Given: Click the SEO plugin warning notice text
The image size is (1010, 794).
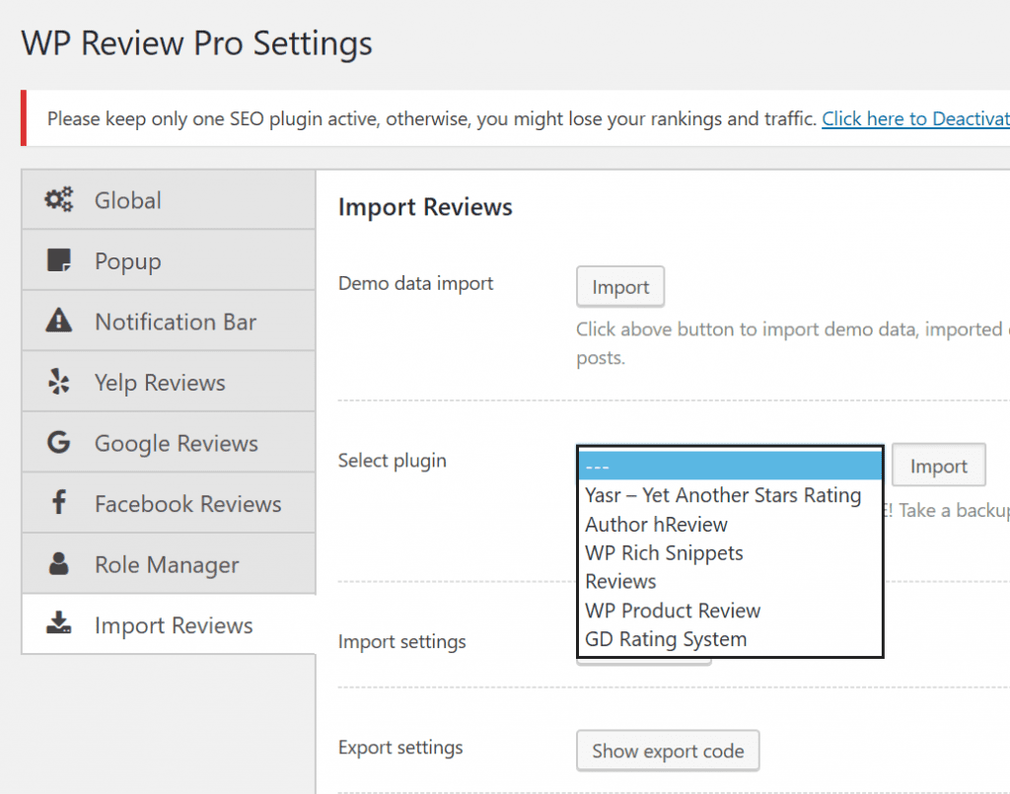Looking at the screenshot, I should (x=432, y=118).
